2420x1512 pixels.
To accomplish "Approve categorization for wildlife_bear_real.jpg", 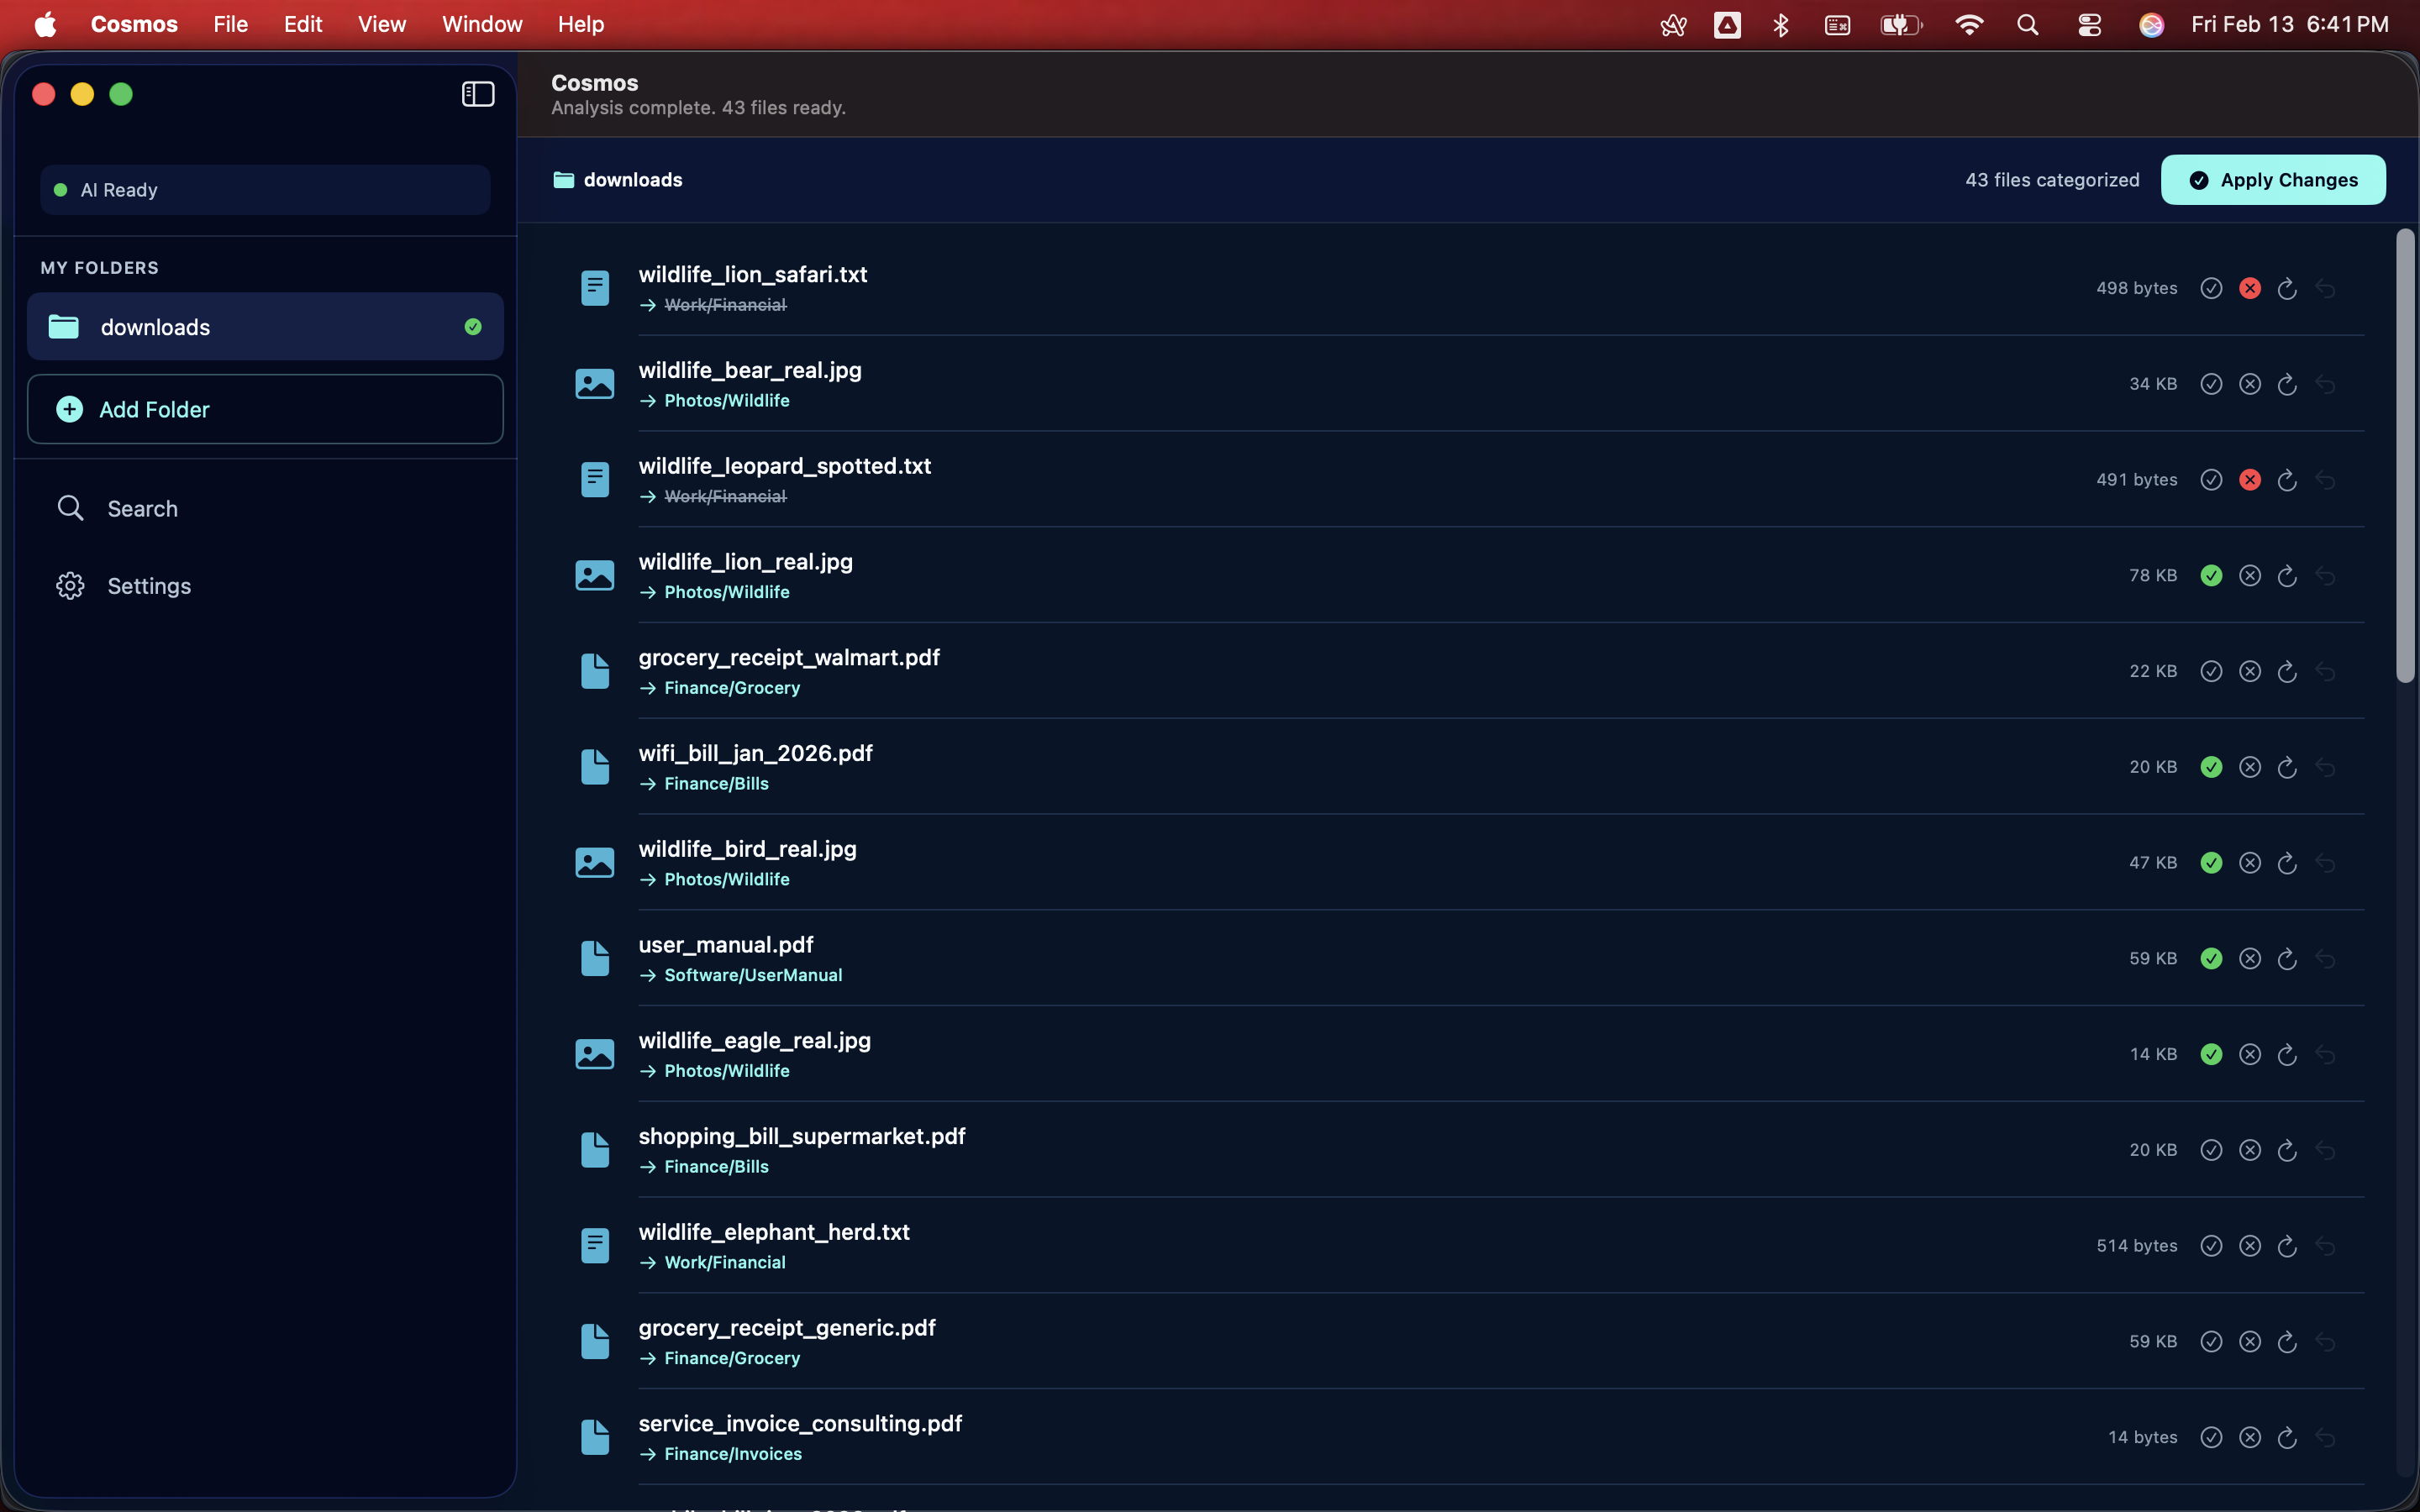I will [x=2211, y=383].
